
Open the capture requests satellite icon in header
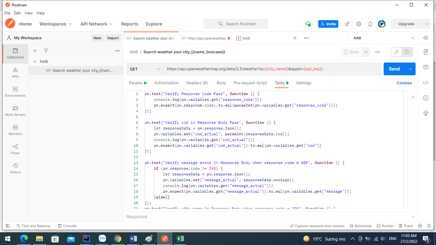point(347,24)
